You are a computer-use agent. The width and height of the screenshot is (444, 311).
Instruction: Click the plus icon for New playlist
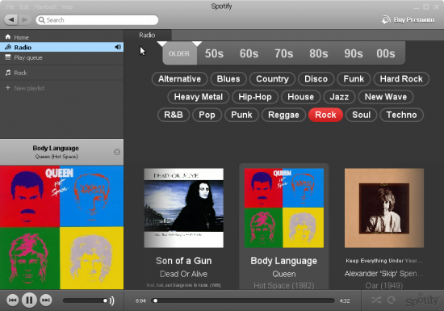click(8, 88)
